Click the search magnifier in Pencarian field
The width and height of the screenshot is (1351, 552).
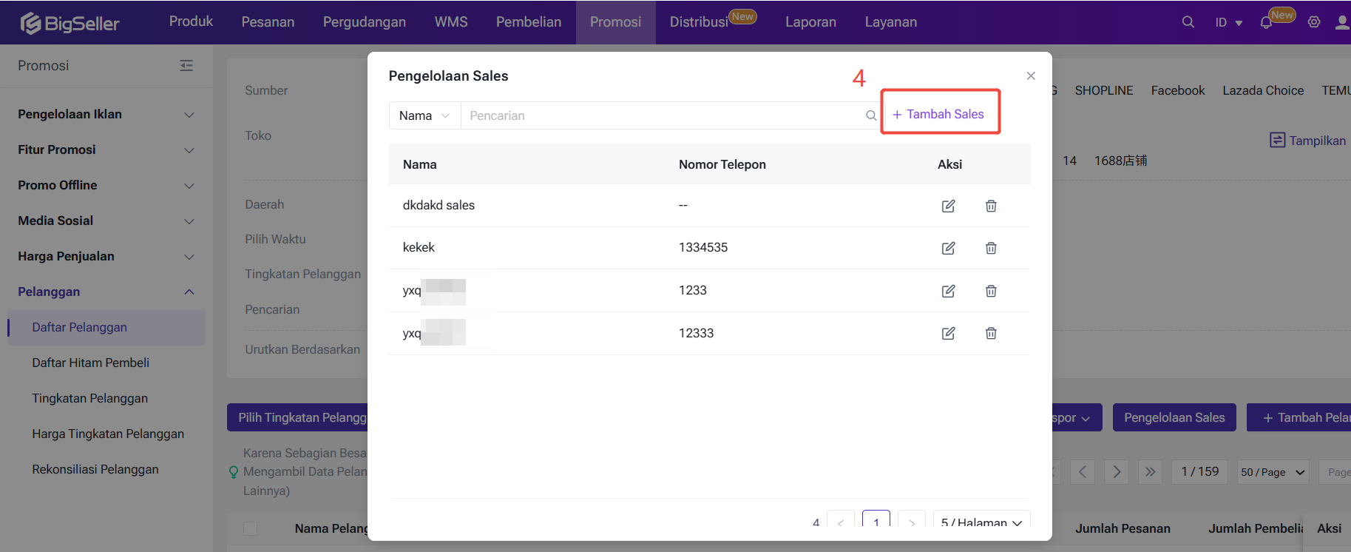871,115
